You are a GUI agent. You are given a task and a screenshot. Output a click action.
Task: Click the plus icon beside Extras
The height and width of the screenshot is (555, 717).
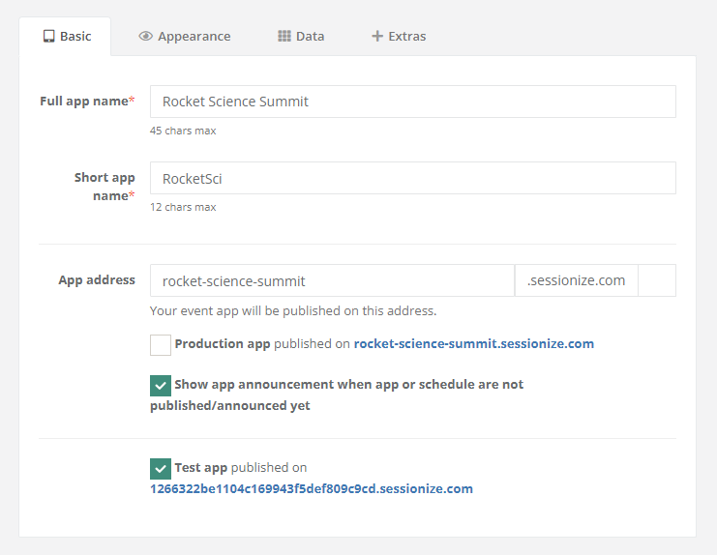pos(377,37)
